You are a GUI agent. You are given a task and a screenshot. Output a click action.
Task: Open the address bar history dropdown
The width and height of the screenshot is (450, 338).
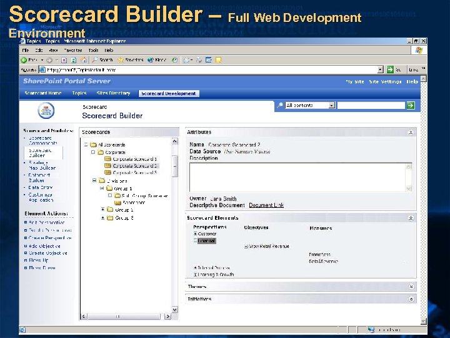(380, 69)
